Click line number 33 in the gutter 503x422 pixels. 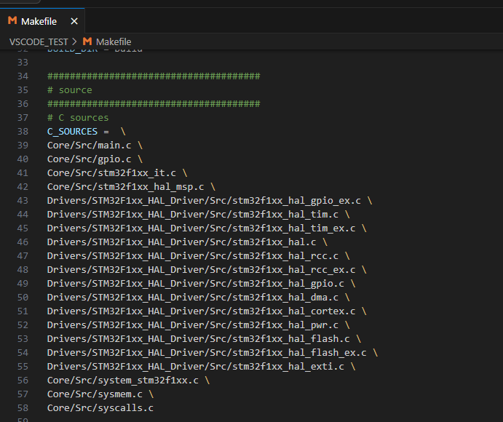pyautogui.click(x=23, y=63)
